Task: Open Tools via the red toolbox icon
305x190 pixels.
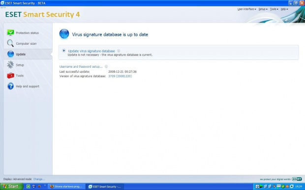Action: pyautogui.click(x=10, y=76)
